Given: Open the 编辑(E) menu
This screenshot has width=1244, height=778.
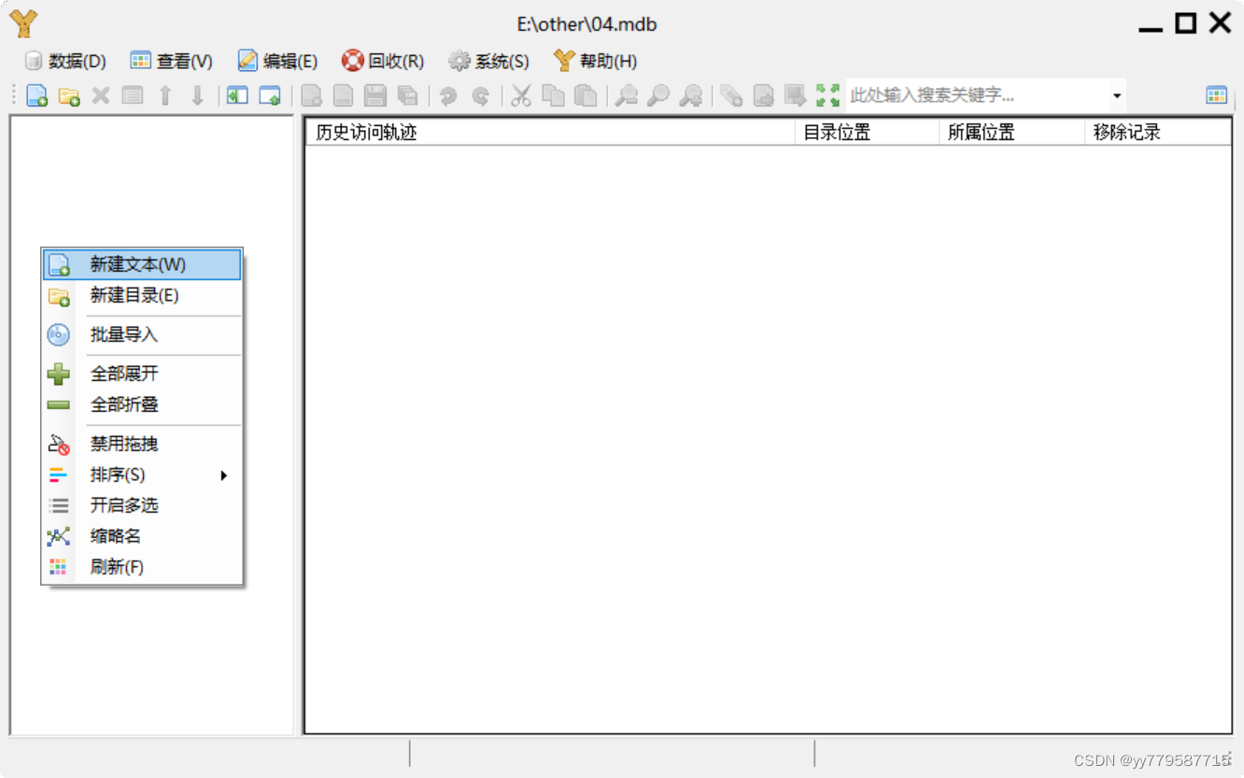Looking at the screenshot, I should pos(277,61).
